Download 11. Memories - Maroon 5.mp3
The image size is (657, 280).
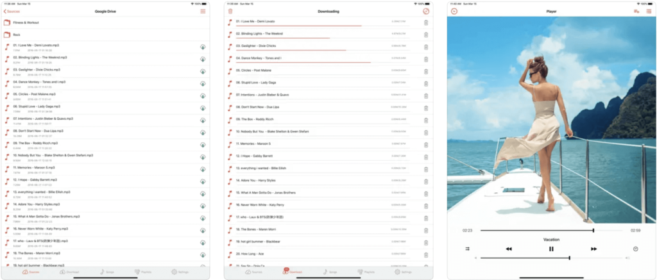coord(202,170)
